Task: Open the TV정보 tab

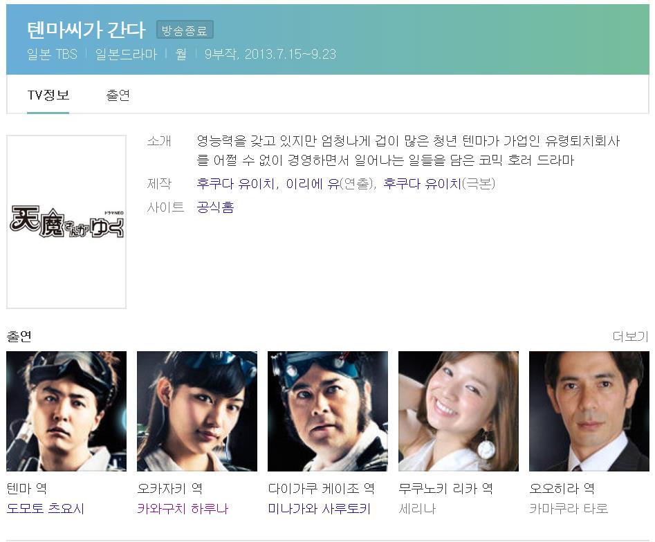Action: coord(48,95)
